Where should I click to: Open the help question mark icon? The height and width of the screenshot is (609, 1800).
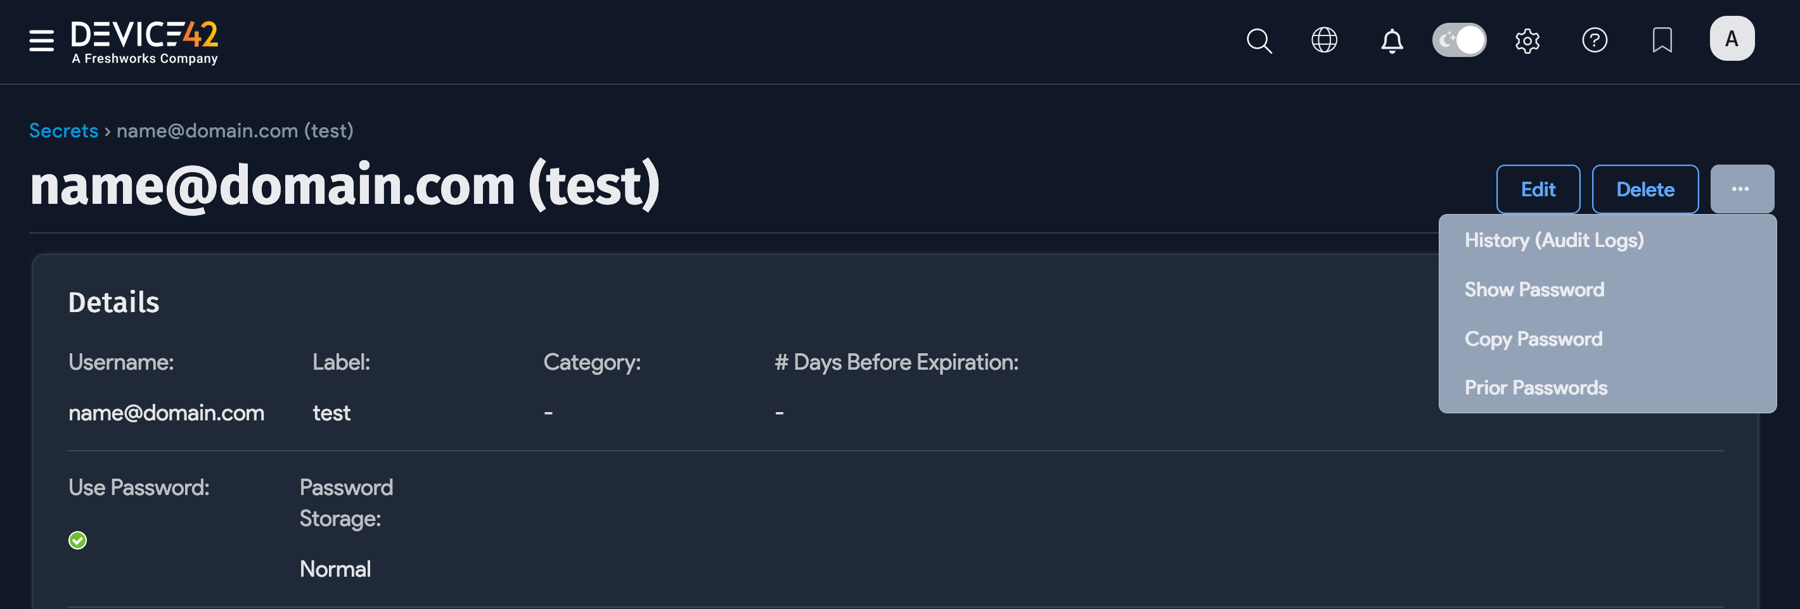(1594, 41)
